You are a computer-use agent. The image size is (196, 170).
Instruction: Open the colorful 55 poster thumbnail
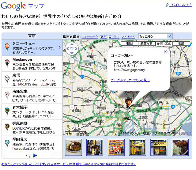tap(116, 147)
